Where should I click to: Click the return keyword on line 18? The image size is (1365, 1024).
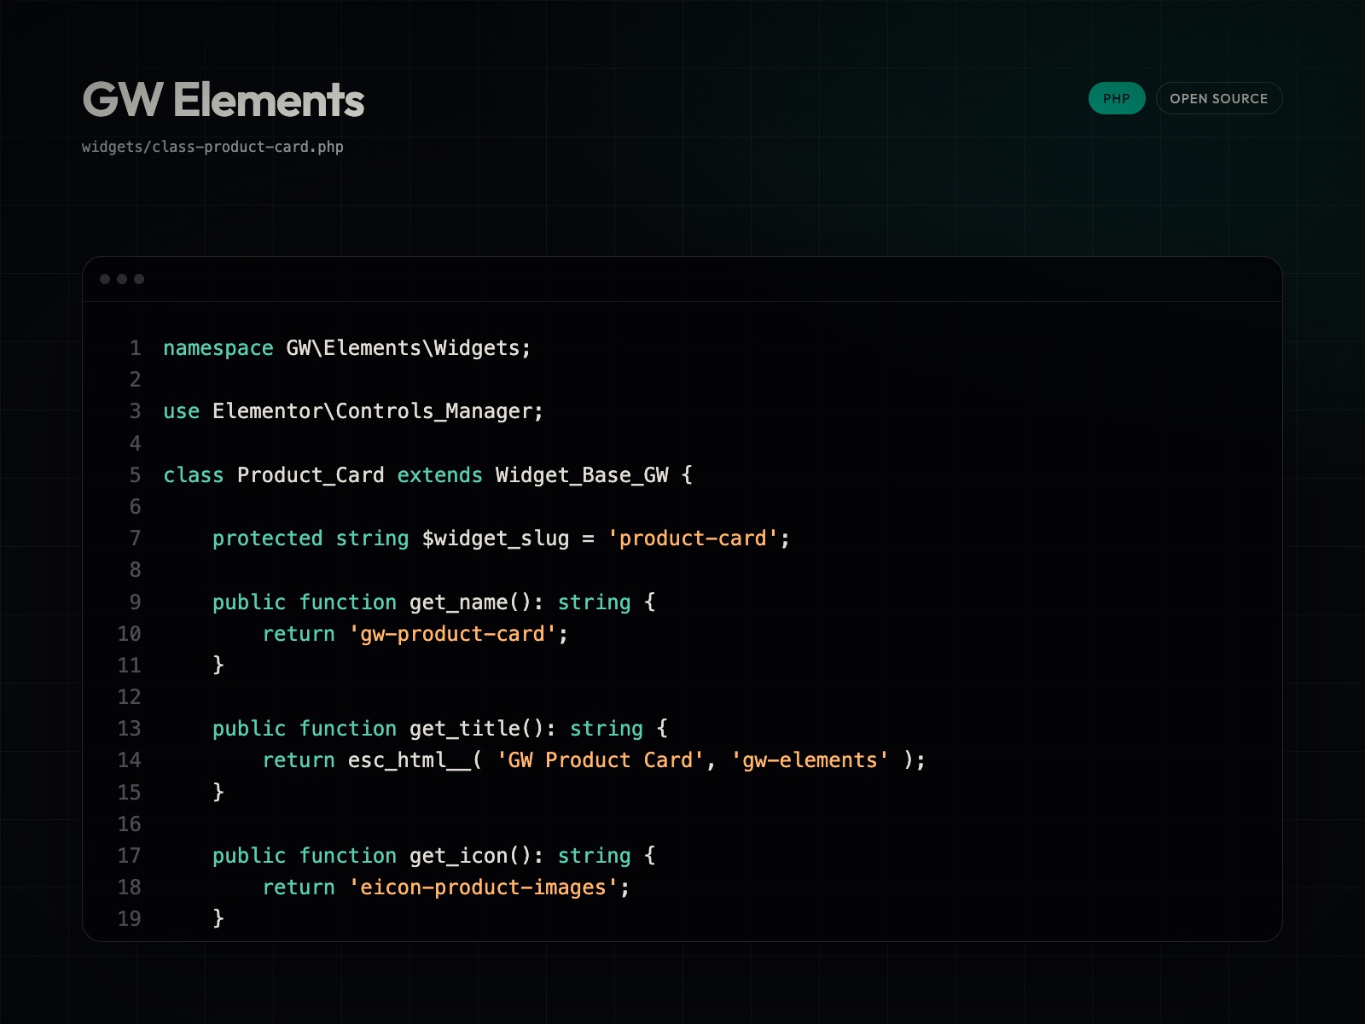(x=299, y=887)
